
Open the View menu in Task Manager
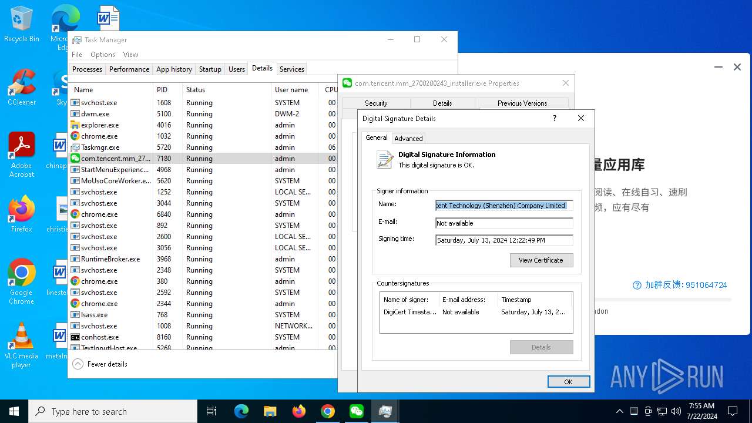point(130,54)
